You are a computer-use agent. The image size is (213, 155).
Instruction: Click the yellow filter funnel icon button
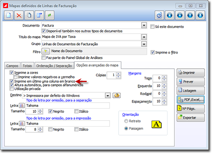[46, 51]
